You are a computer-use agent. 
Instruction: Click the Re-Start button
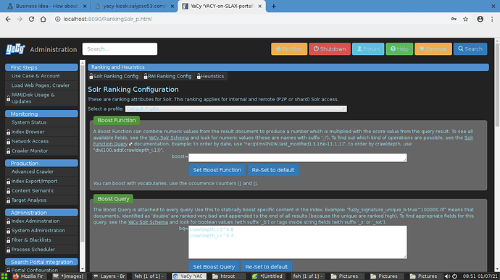coord(289,49)
